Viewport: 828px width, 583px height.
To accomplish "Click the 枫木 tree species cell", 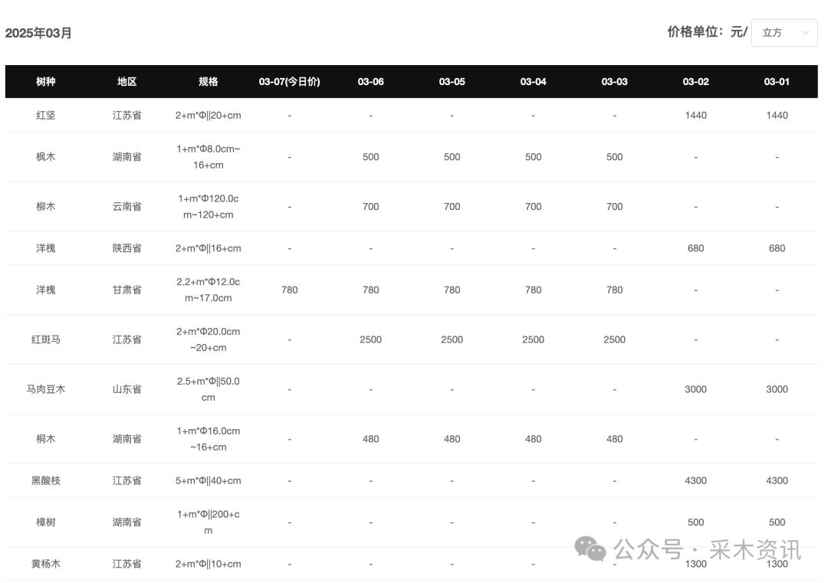I will coord(46,157).
